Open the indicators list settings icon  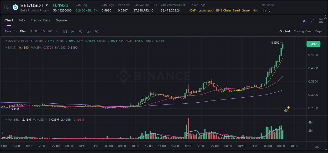(88, 31)
